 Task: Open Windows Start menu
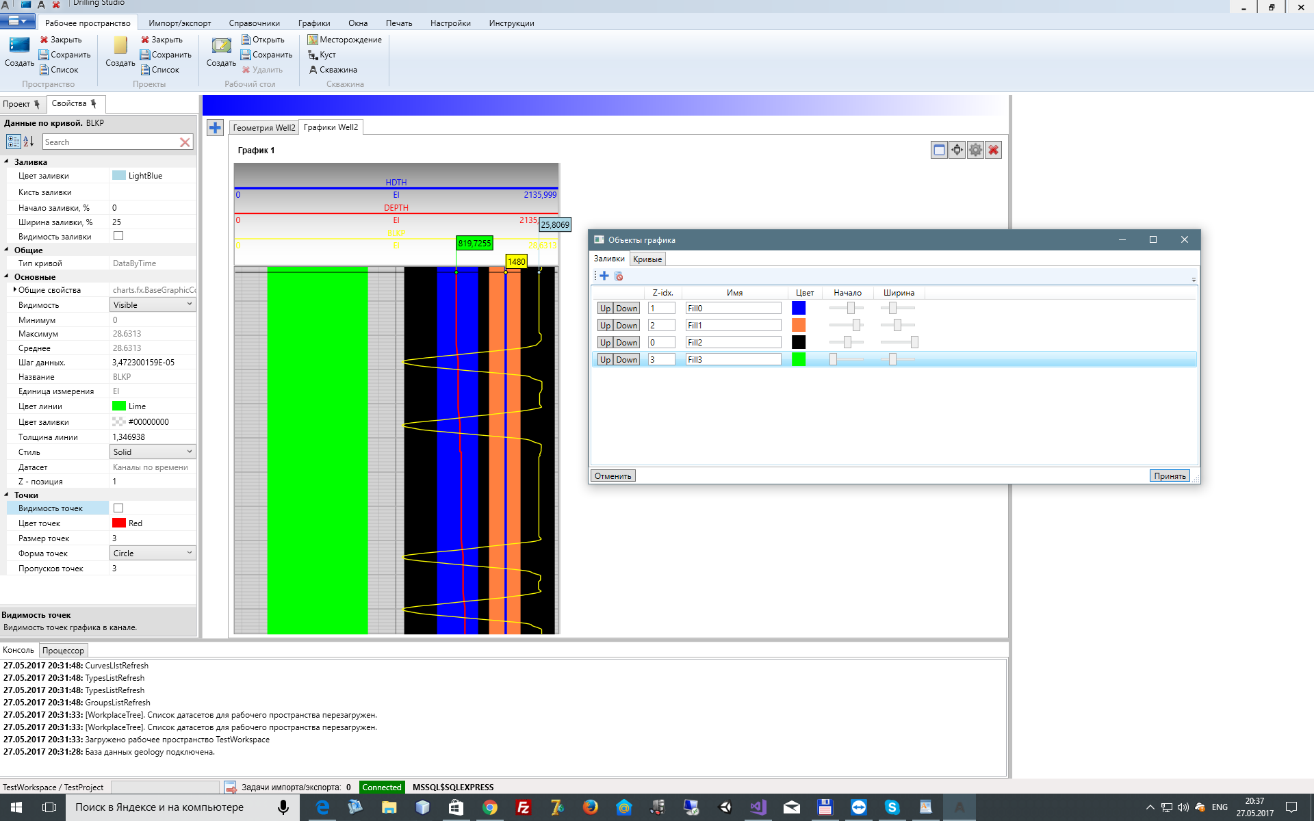(16, 807)
